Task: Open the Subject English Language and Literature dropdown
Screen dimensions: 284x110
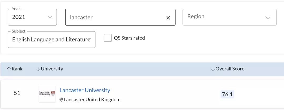Action: coord(52,40)
